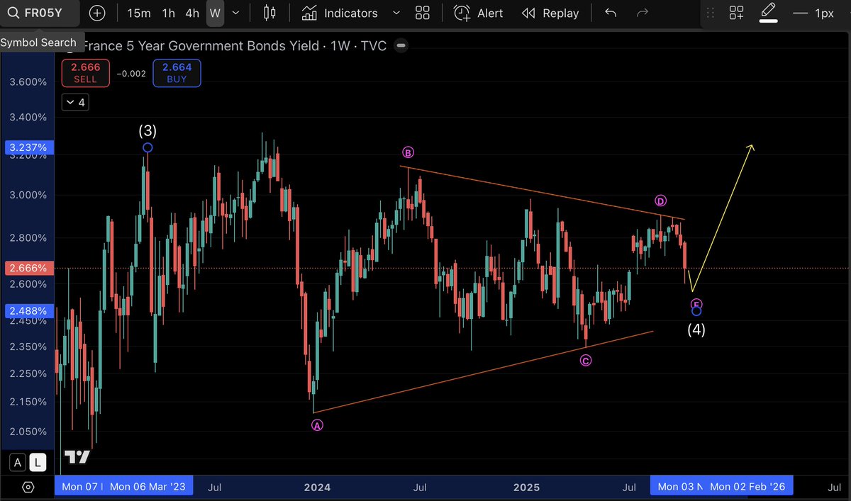
Task: Click the undo arrow
Action: click(610, 12)
